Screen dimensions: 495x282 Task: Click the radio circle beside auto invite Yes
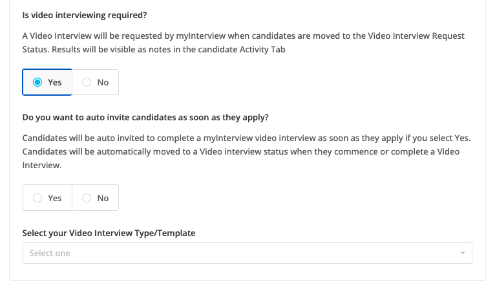(37, 198)
